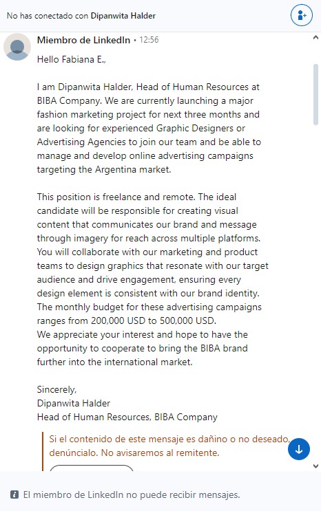The image size is (321, 511).
Task: Open the 'Miembro de LinkedIn' sender name
Action: [83, 40]
